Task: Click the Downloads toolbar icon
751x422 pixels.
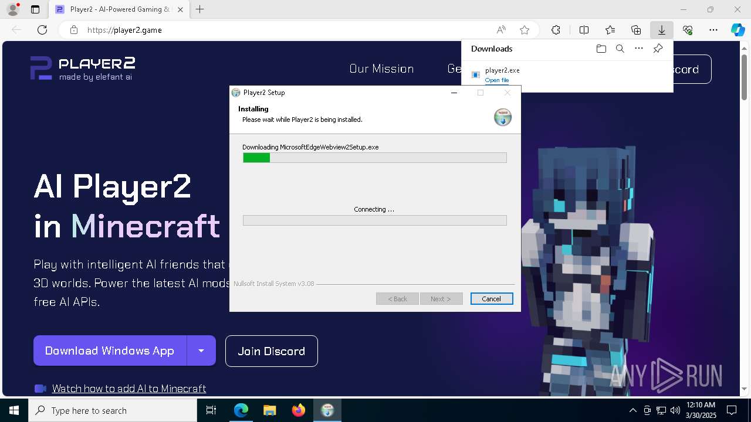Action: click(661, 30)
